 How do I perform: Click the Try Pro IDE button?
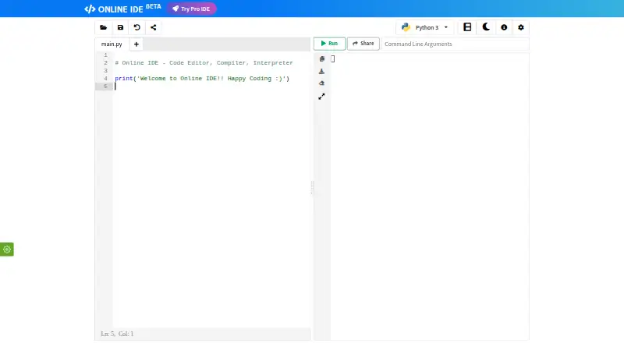pos(191,9)
